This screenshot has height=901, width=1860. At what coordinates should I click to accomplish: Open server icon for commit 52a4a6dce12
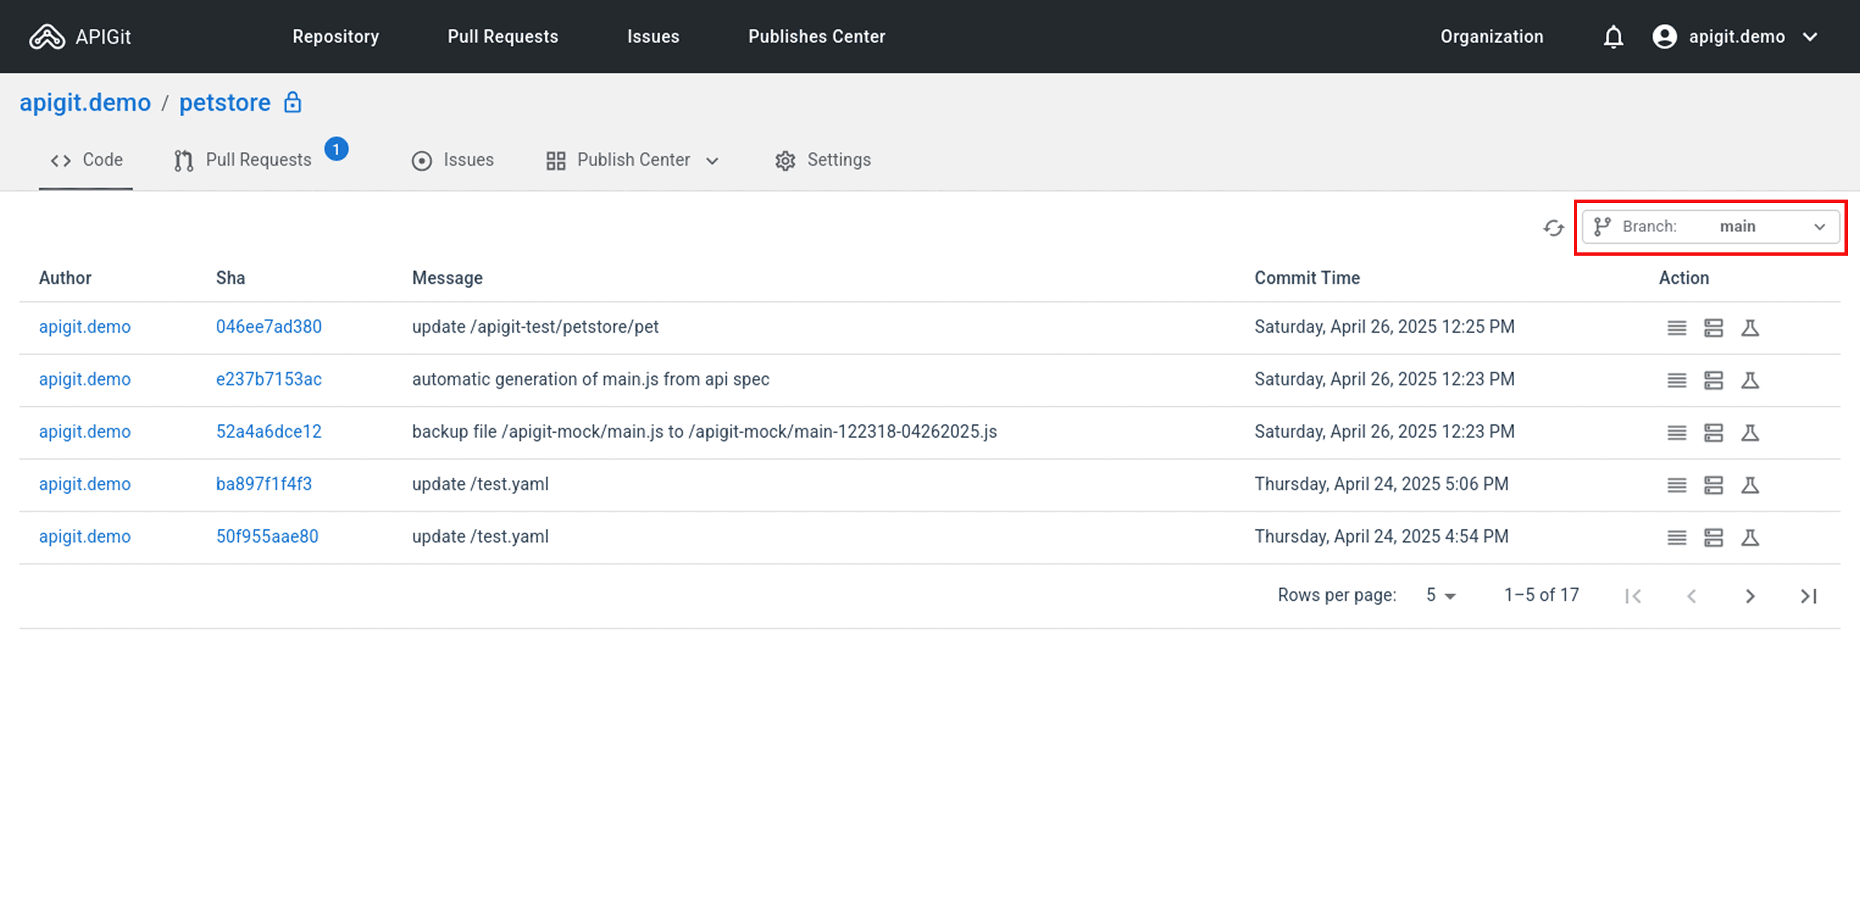pyautogui.click(x=1713, y=433)
